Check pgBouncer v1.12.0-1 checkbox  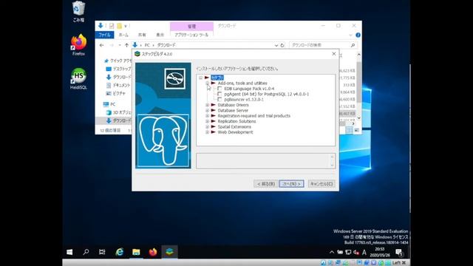[220, 100]
